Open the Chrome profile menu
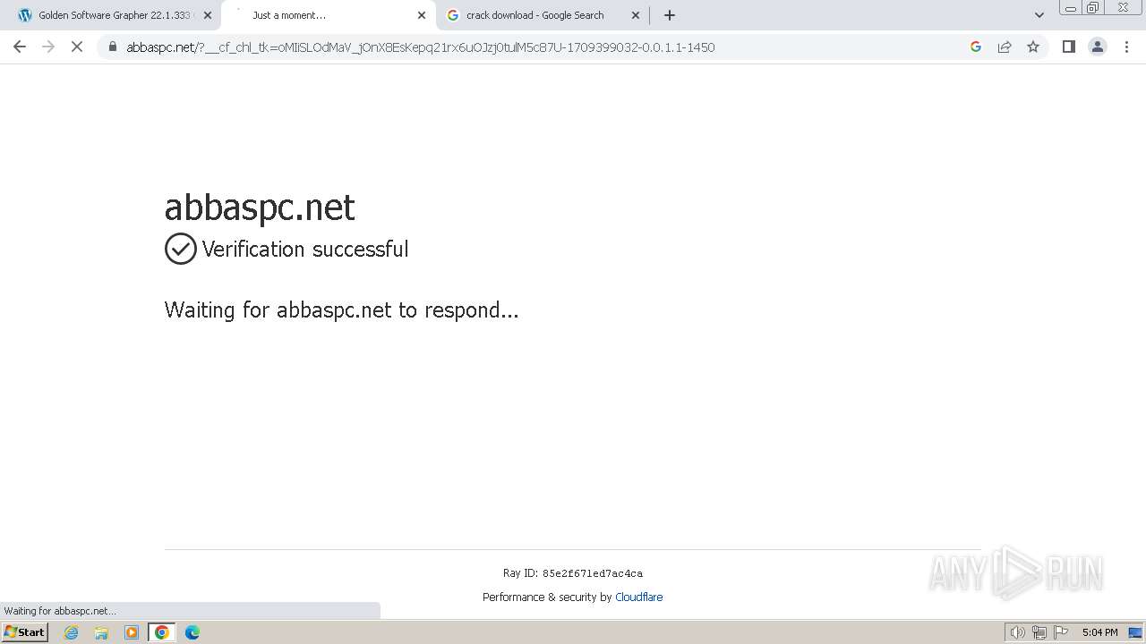The width and height of the screenshot is (1146, 644). point(1098,47)
